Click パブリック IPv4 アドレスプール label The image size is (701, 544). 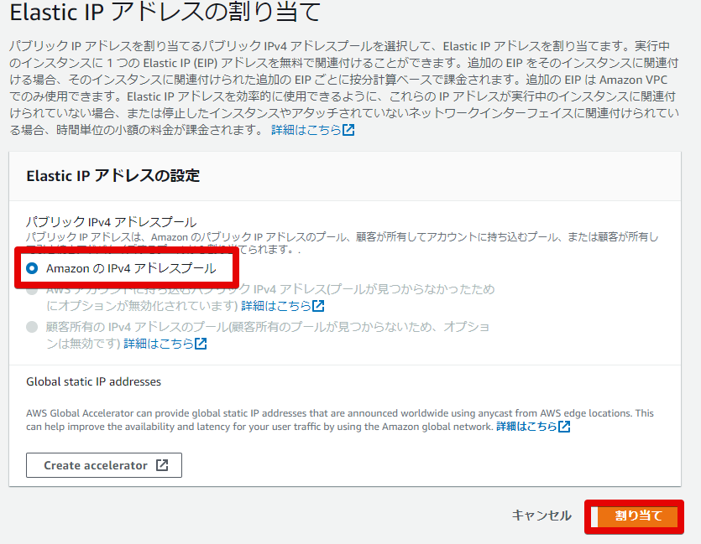coord(112,222)
